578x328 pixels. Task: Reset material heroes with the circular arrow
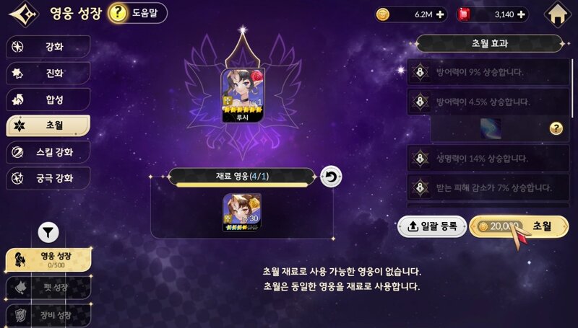click(331, 177)
